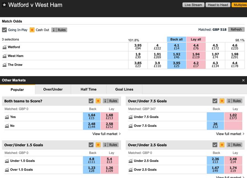Image resolution: width=247 pixels, height=178 pixels.
Task: Toggle the Going In-Play checkbox in Match Odds
Action: pyautogui.click(x=4, y=30)
